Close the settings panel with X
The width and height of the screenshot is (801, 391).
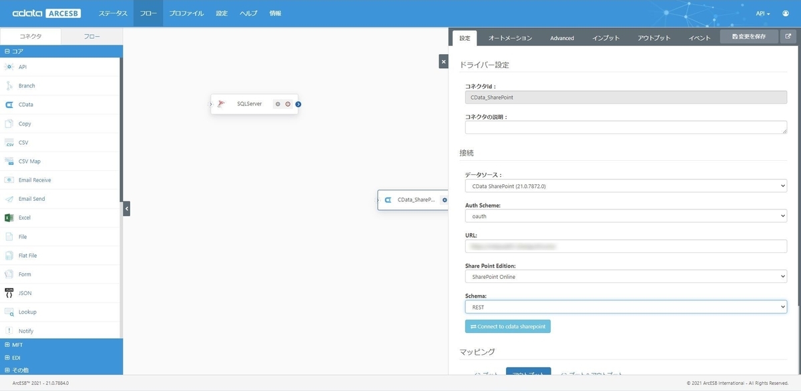pos(443,61)
